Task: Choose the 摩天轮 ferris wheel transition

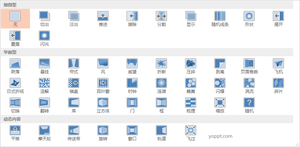Action: point(45,132)
